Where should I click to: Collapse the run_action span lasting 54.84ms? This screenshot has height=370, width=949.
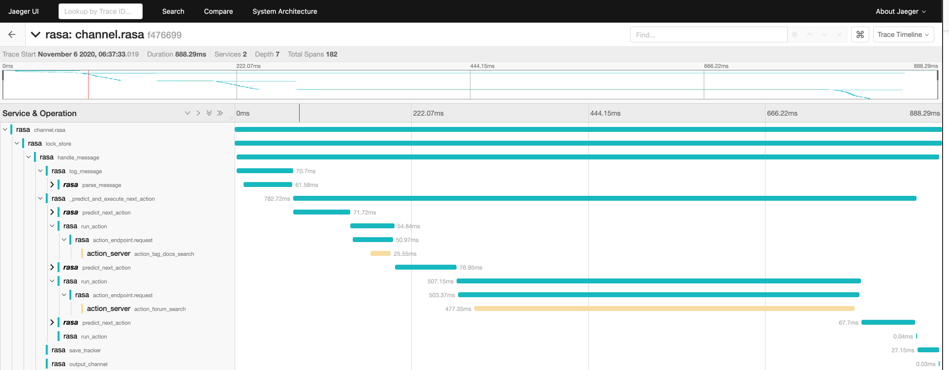(x=52, y=226)
